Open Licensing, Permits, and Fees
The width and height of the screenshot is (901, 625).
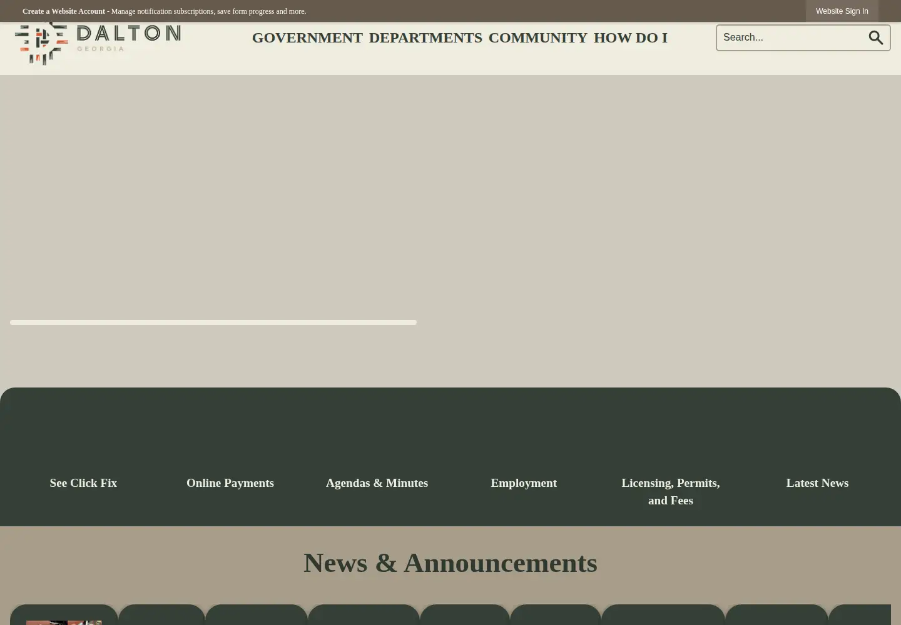[x=670, y=491]
